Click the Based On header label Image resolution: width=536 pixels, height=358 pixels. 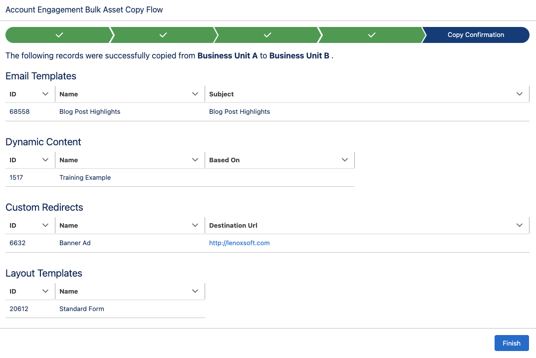coord(224,160)
